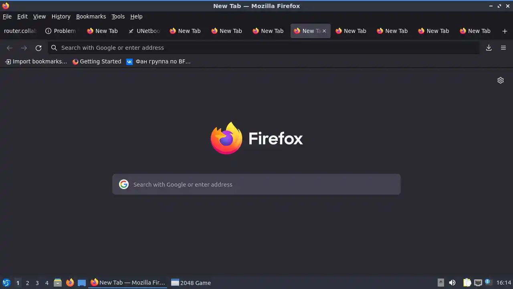Click the 16:14 clock in the taskbar

504,283
